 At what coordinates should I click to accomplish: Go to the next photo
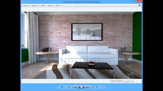coord(87,87)
